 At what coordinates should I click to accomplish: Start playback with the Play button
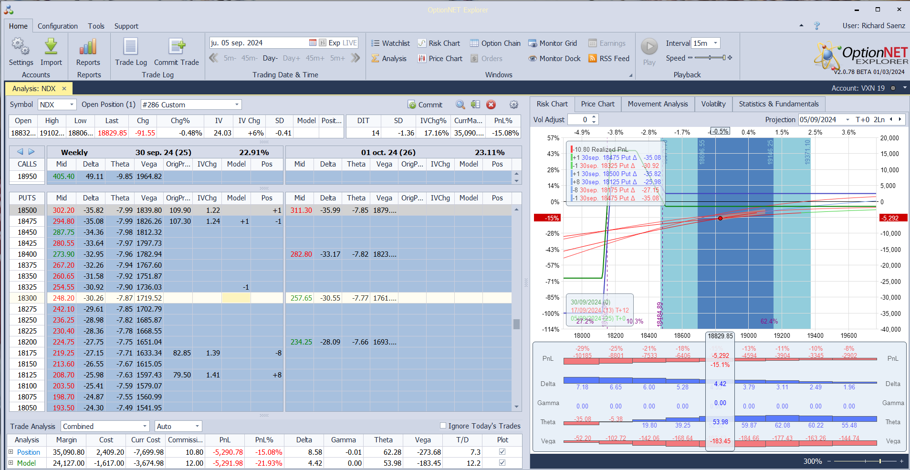pos(649,47)
